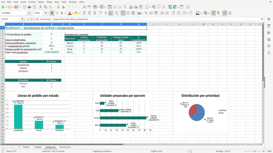Toggle Italic formatting
273x153 pixels.
57,13
